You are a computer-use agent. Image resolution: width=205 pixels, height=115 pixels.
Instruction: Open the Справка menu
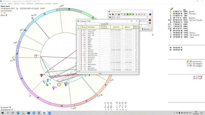(x=55, y=4)
